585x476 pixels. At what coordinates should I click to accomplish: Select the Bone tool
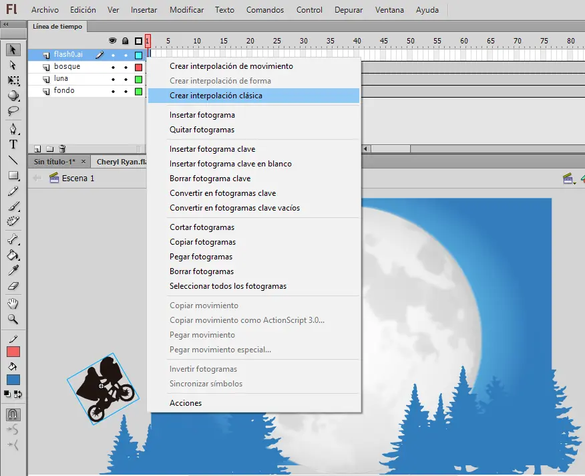pyautogui.click(x=13, y=239)
